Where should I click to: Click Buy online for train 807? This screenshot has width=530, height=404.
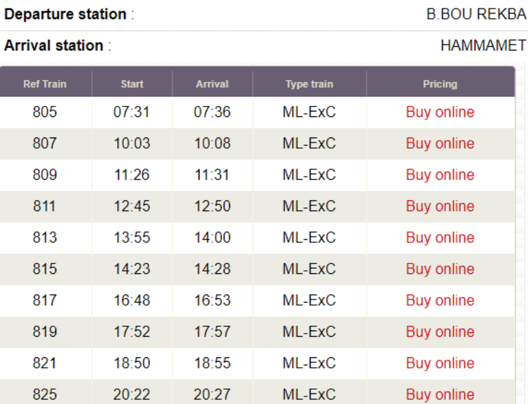click(440, 143)
